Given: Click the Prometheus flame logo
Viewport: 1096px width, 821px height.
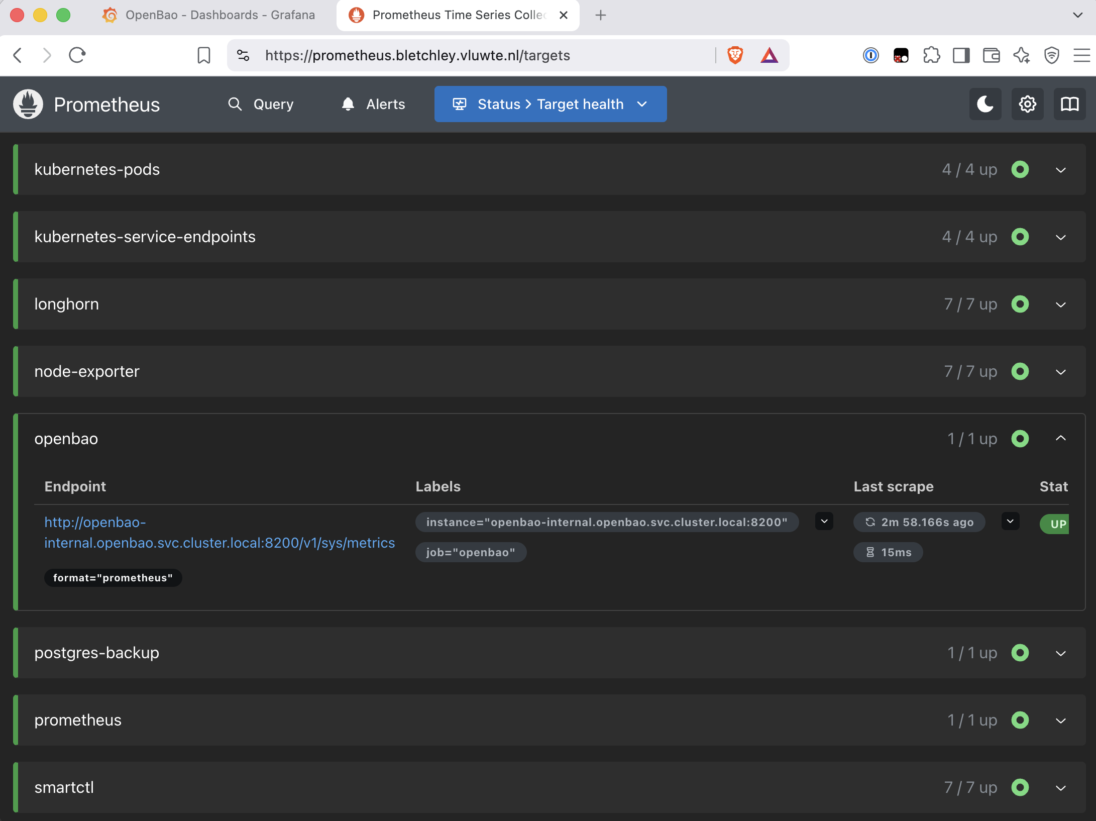Looking at the screenshot, I should pos(28,104).
